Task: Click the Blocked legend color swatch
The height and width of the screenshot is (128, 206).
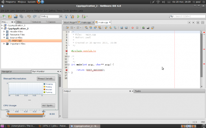Action: 45,90
